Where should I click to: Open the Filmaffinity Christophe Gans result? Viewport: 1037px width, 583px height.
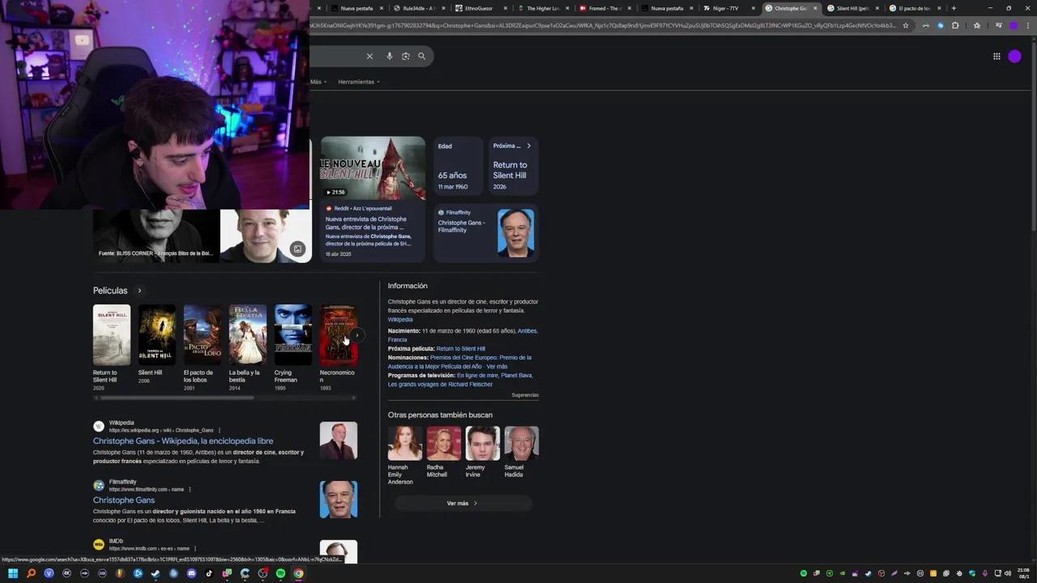click(124, 500)
